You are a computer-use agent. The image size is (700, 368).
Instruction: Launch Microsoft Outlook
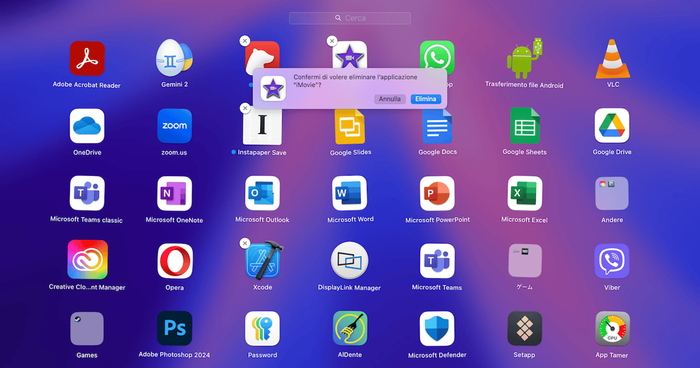pyautogui.click(x=262, y=194)
